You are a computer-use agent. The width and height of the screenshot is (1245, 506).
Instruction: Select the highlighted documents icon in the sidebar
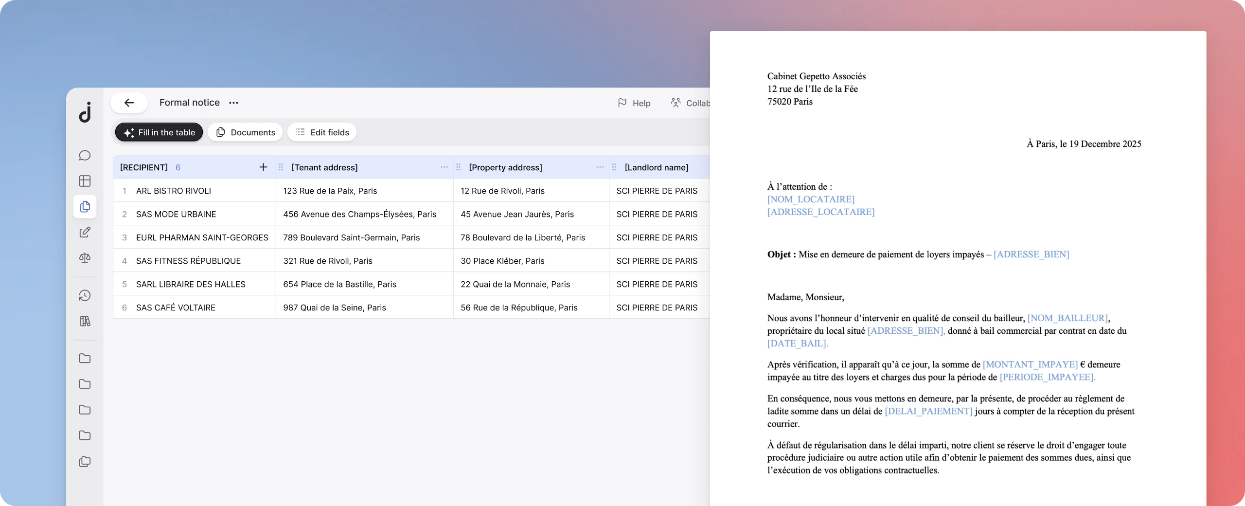[85, 207]
